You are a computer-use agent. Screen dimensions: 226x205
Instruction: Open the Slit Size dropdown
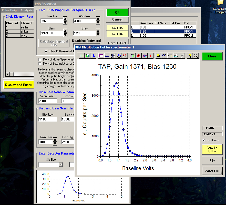click(60, 165)
